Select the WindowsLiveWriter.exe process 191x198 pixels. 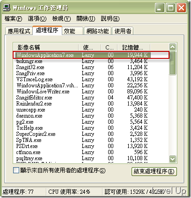tap(43, 92)
